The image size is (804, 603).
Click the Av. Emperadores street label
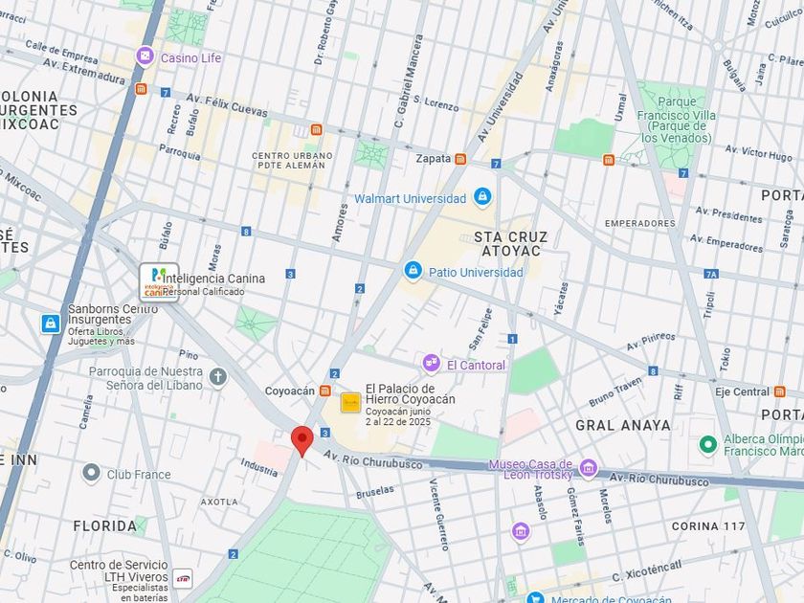[726, 243]
